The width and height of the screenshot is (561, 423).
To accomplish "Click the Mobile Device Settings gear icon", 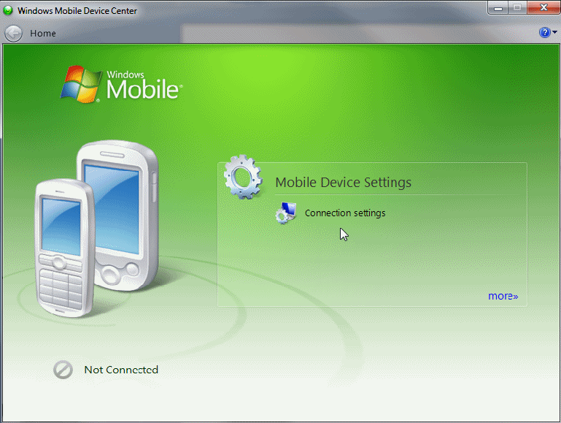I will coord(243,177).
